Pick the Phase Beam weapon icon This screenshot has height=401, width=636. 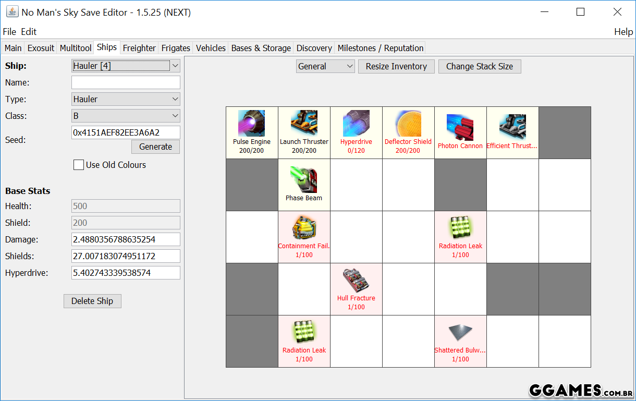[x=304, y=179]
